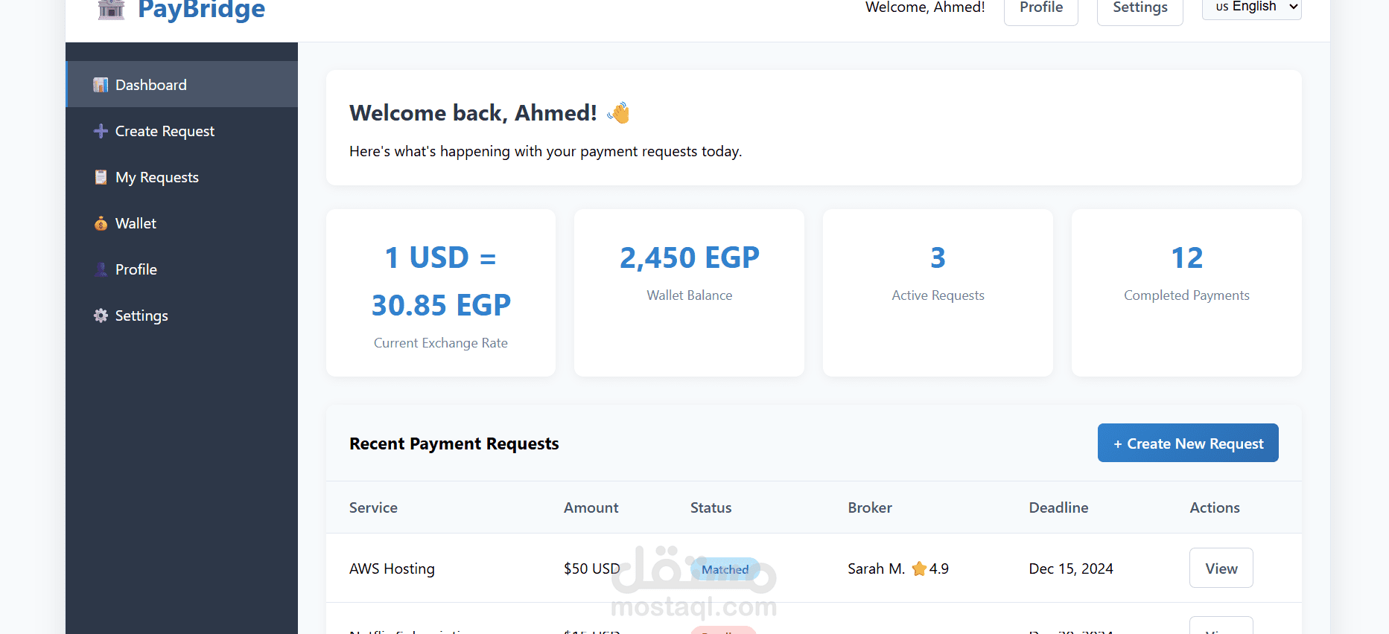Screen dimensions: 1389x634
Task: Click the money bag Wallet icon
Action: click(101, 223)
